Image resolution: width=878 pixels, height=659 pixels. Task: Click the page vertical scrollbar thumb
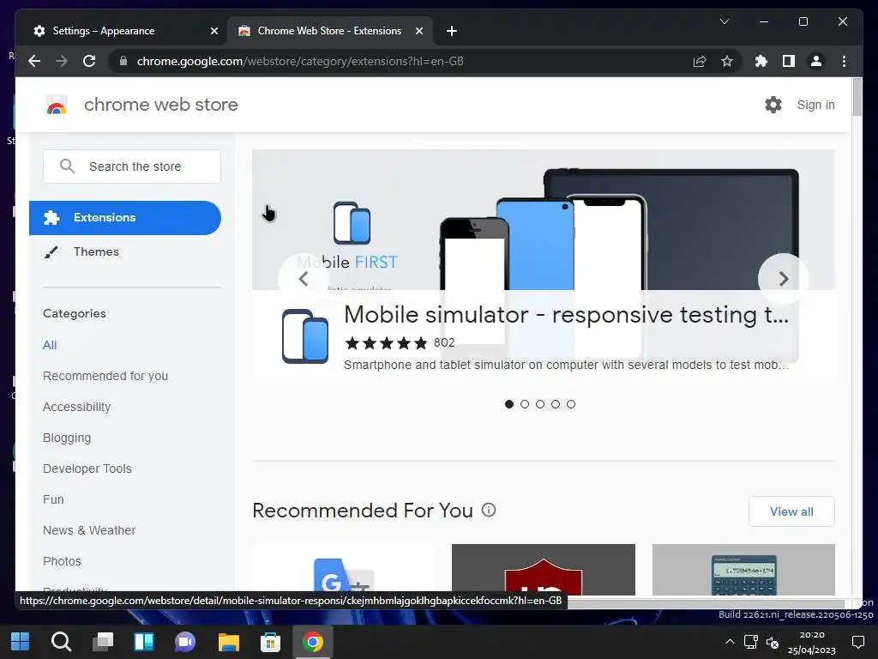(857, 97)
